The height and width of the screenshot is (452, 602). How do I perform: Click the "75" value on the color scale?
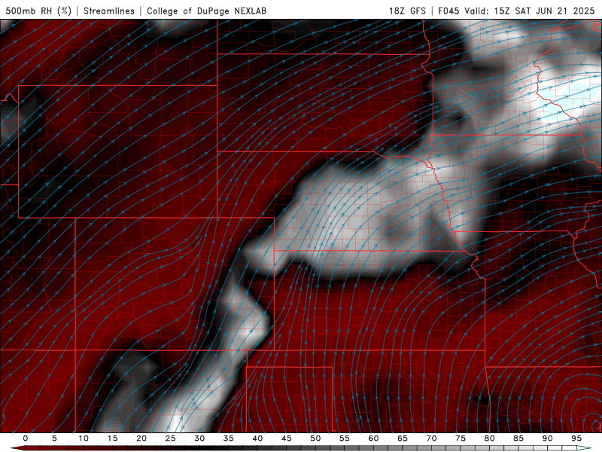(x=461, y=438)
